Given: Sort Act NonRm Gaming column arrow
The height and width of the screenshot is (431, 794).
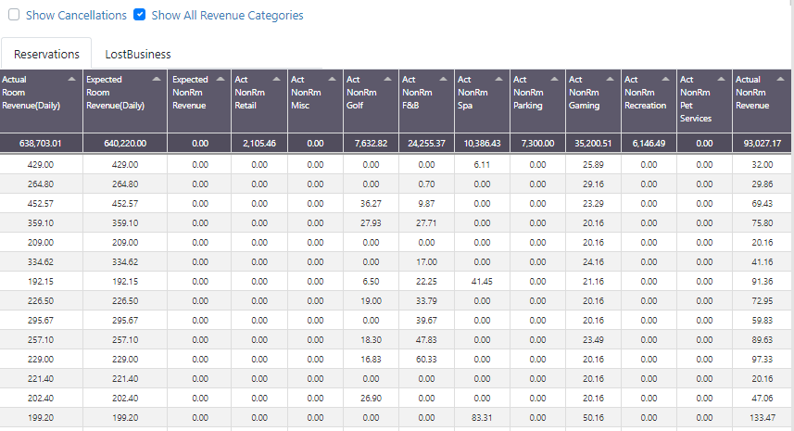Looking at the screenshot, I should click(x=611, y=79).
